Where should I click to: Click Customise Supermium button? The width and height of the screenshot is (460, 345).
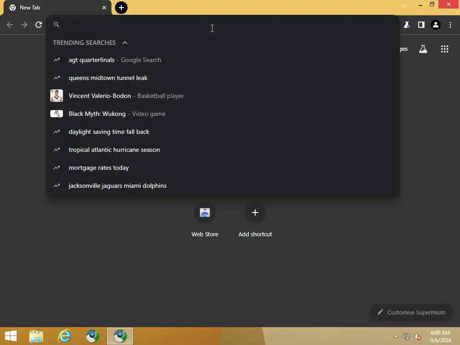[x=411, y=313]
